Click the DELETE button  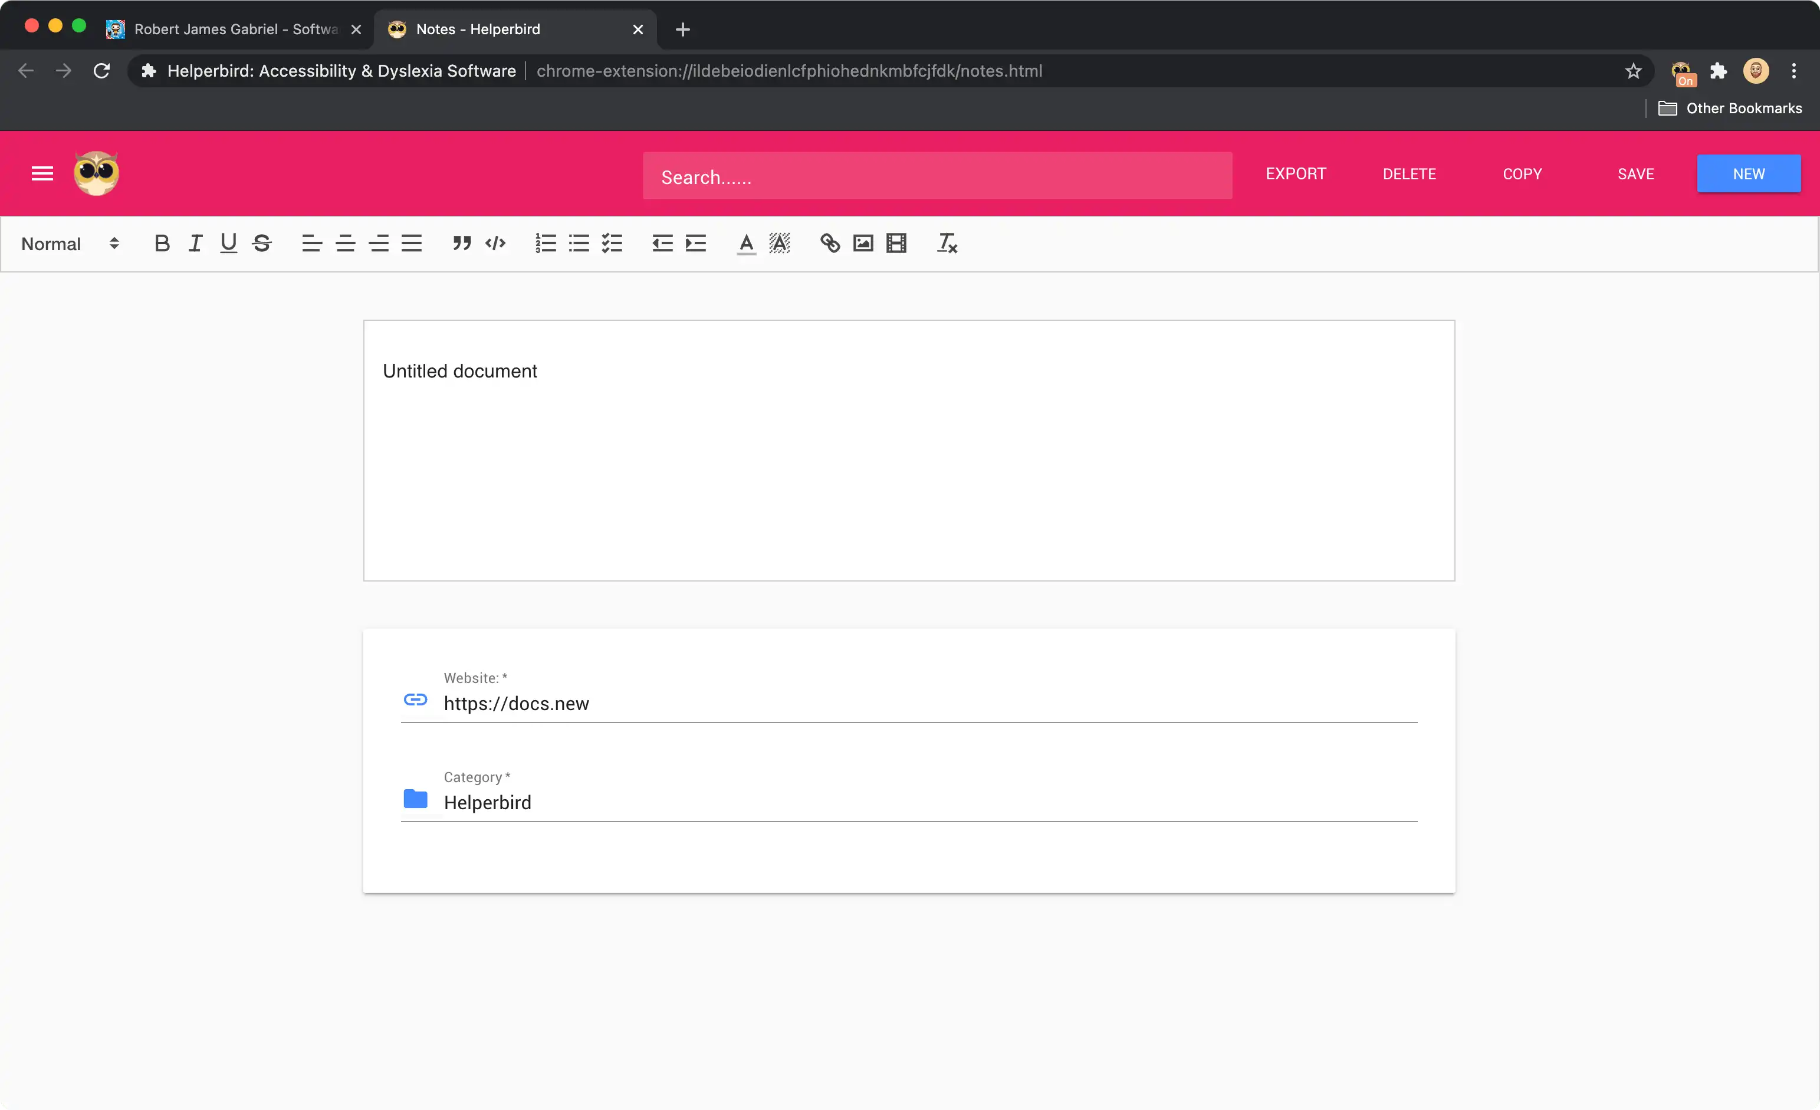pyautogui.click(x=1408, y=173)
